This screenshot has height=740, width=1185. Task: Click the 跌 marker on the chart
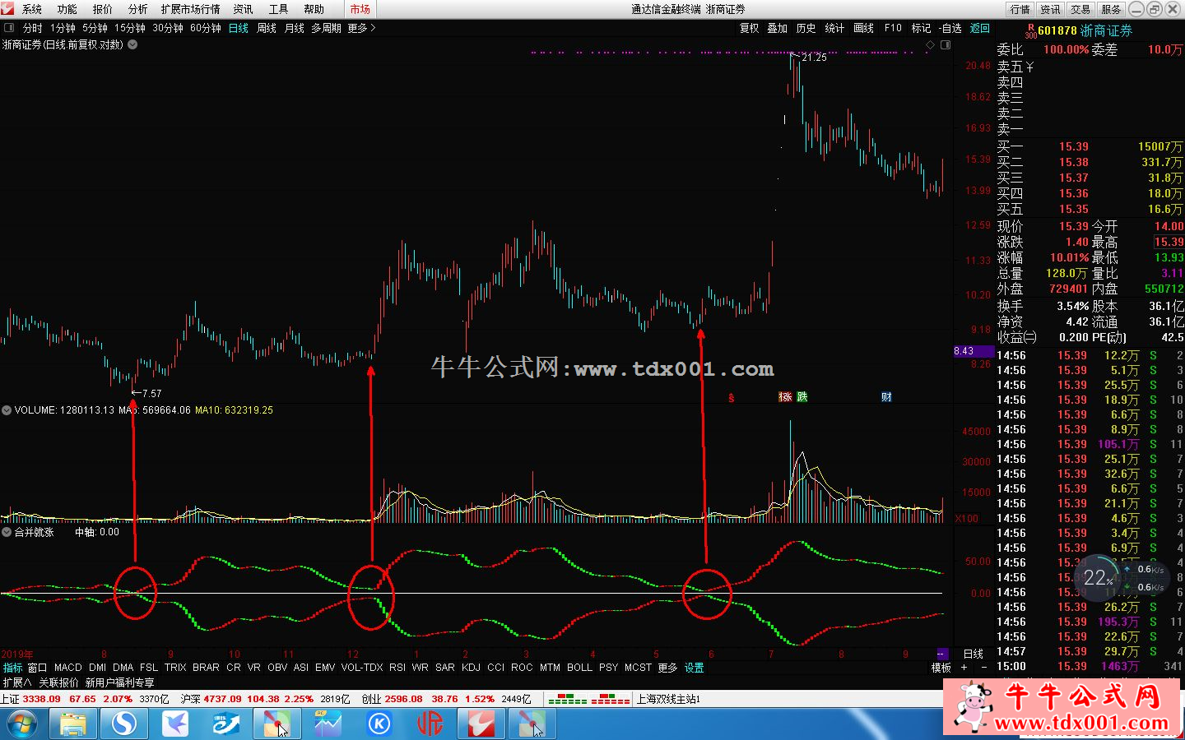[802, 397]
